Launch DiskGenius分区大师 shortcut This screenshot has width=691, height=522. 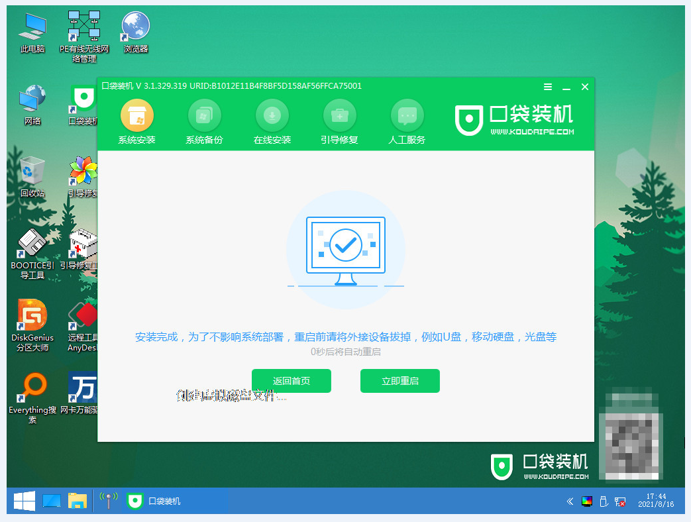(x=32, y=325)
